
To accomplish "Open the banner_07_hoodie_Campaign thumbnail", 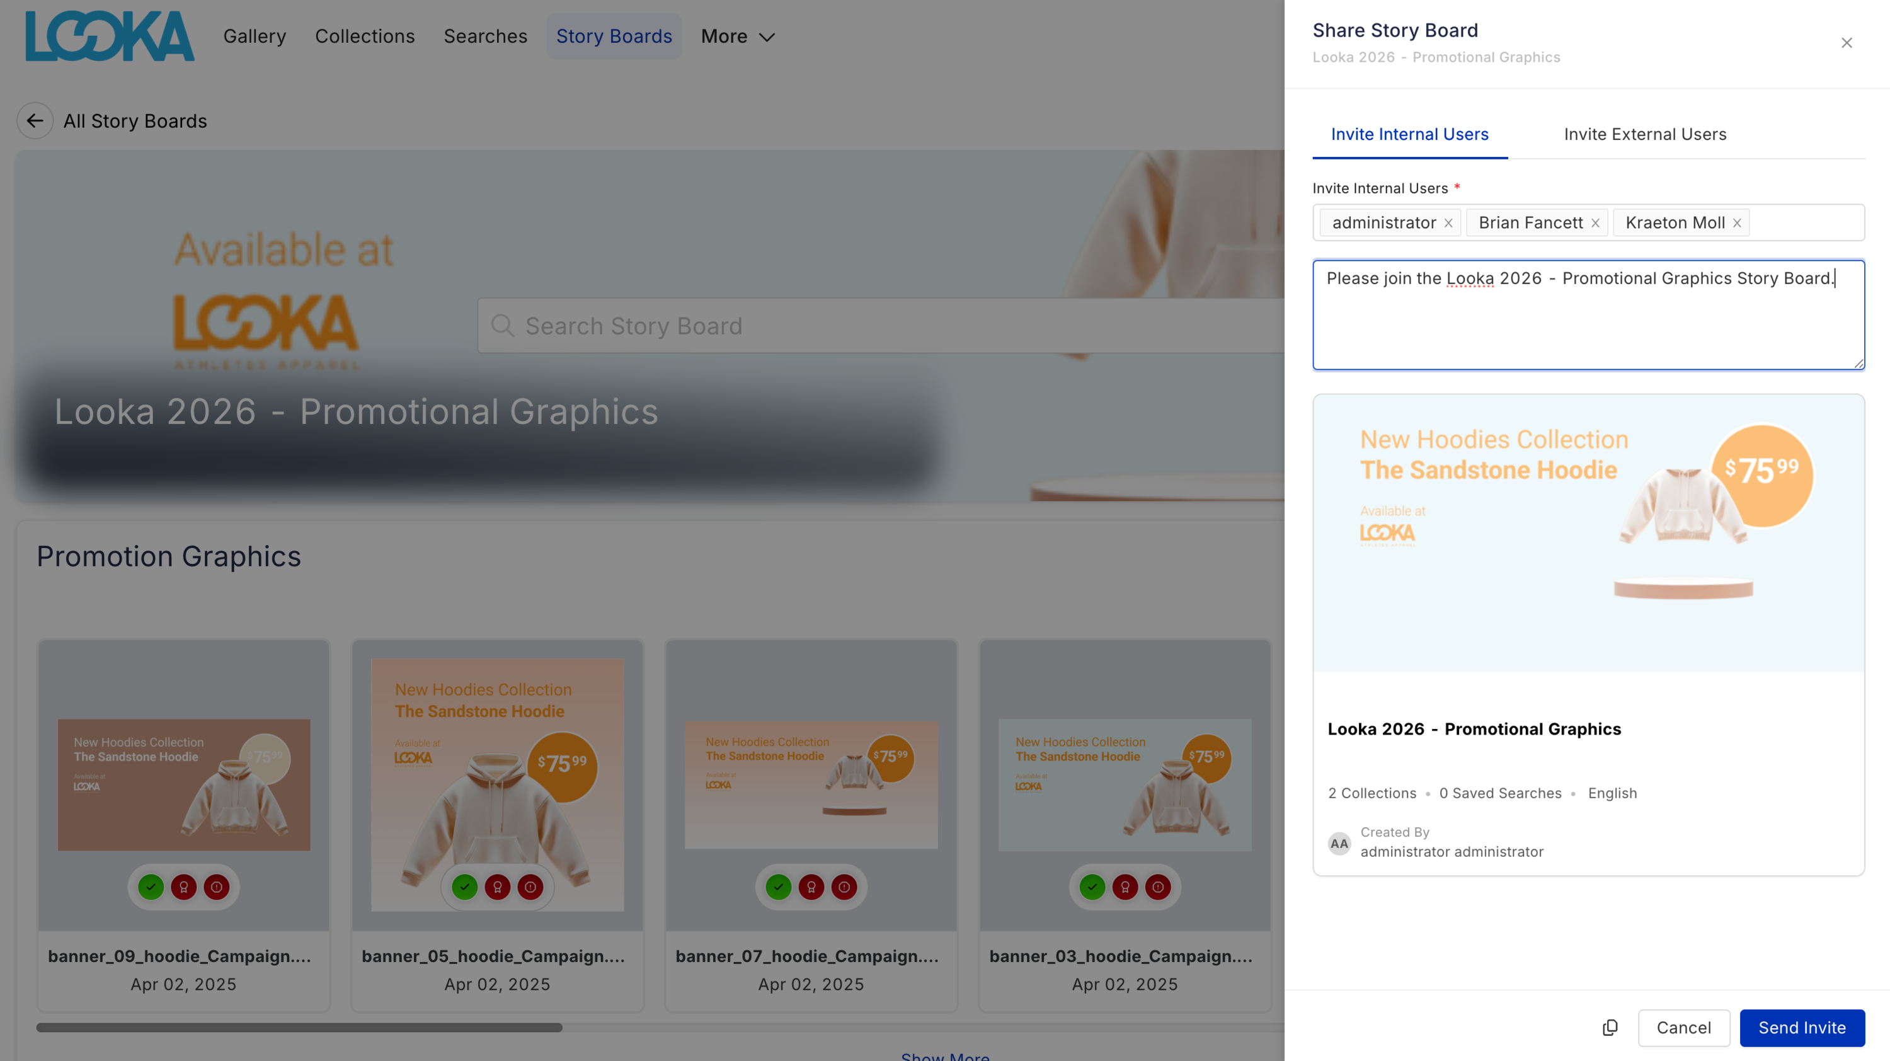I will pos(811,784).
